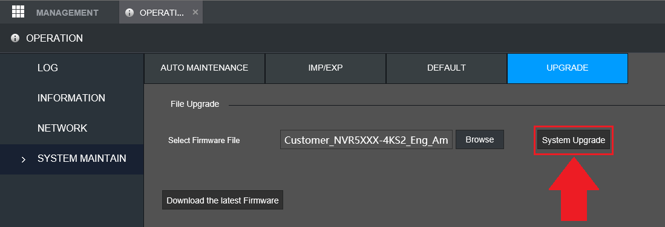
Task: Close the OPERATI... tab
Action: point(195,12)
